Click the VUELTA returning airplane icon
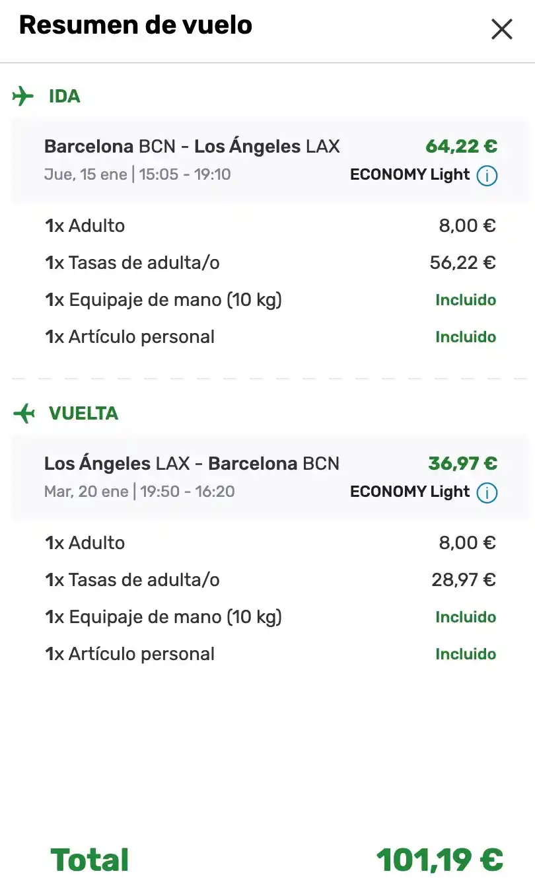The image size is (535, 892). [23, 414]
